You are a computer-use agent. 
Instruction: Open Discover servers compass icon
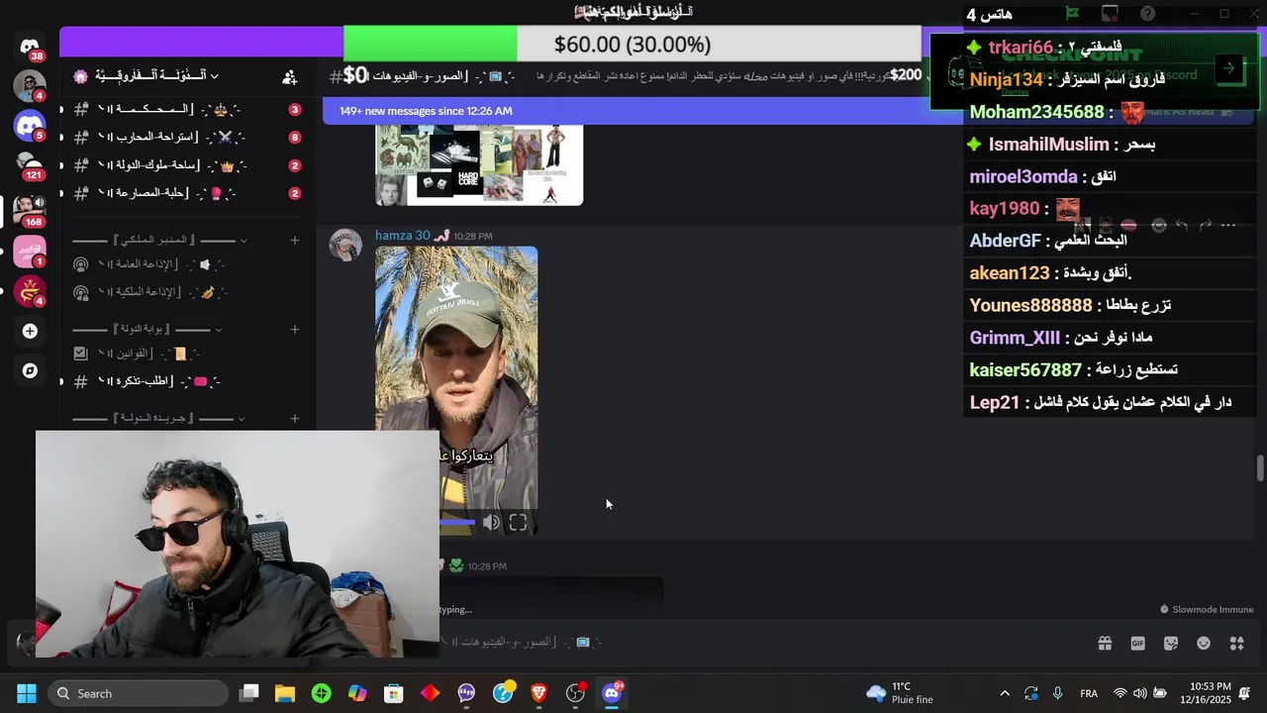(x=30, y=370)
